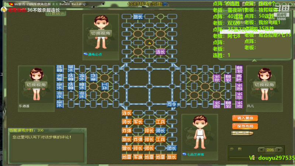Select the blue 师长 among orange pieces
295x166 pixels.
[x=160, y=131]
